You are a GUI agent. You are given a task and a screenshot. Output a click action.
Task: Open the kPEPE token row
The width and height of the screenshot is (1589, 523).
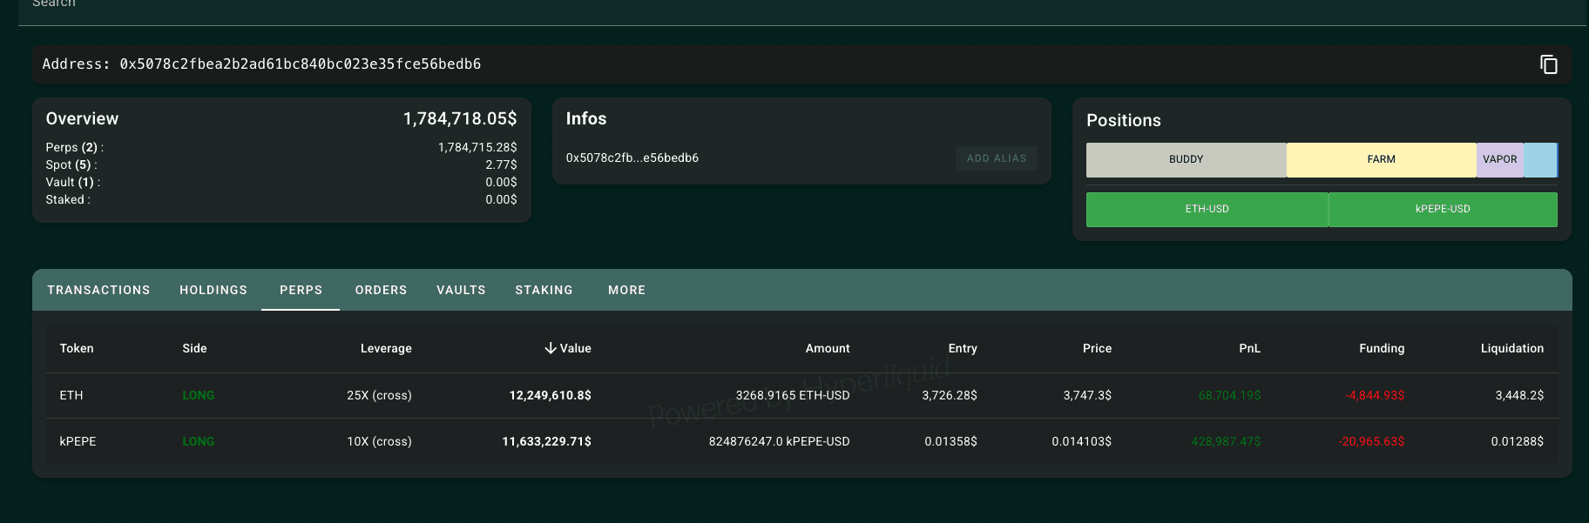(78, 441)
